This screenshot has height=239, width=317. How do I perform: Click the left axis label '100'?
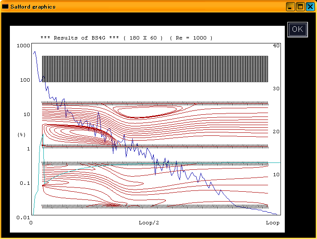[25, 80]
